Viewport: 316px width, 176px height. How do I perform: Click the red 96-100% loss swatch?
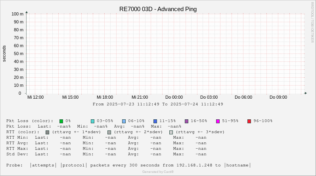tap(249, 121)
